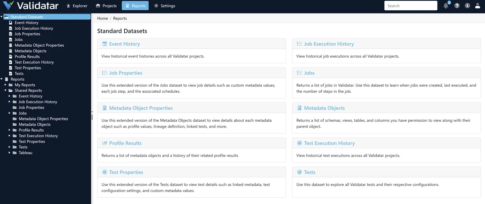The image size is (485, 204).
Task: Expand the Job Execution History shared folder
Action: [10, 102]
